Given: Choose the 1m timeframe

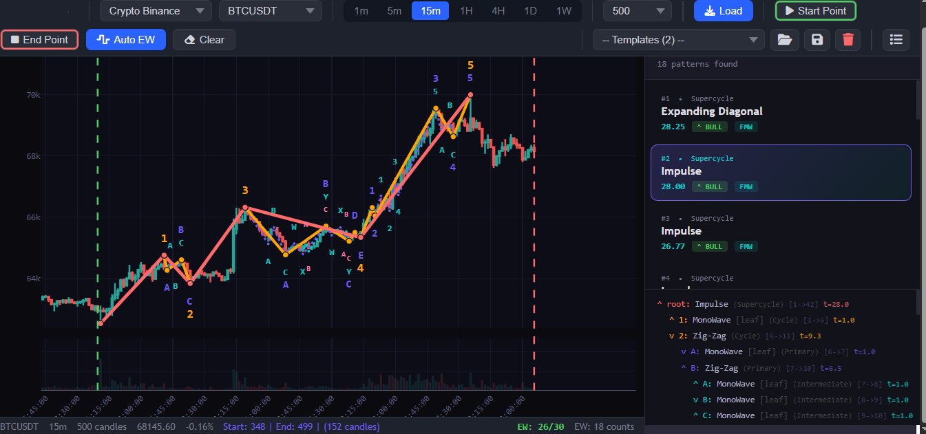Looking at the screenshot, I should point(360,11).
